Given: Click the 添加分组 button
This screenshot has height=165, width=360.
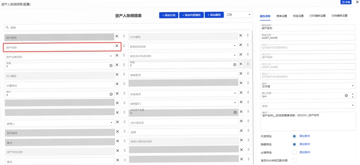Looking at the screenshot, I should tap(168, 15).
